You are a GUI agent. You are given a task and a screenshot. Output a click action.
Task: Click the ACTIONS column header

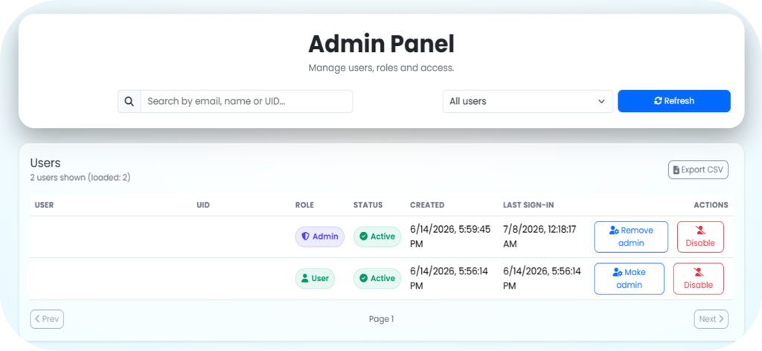point(711,205)
